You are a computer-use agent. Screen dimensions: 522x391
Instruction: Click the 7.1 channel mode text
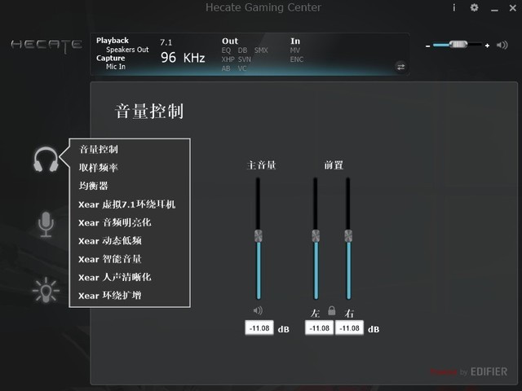click(x=166, y=42)
